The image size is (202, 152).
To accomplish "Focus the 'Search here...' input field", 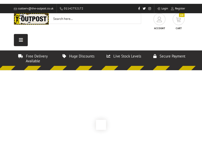I will pos(96,19).
